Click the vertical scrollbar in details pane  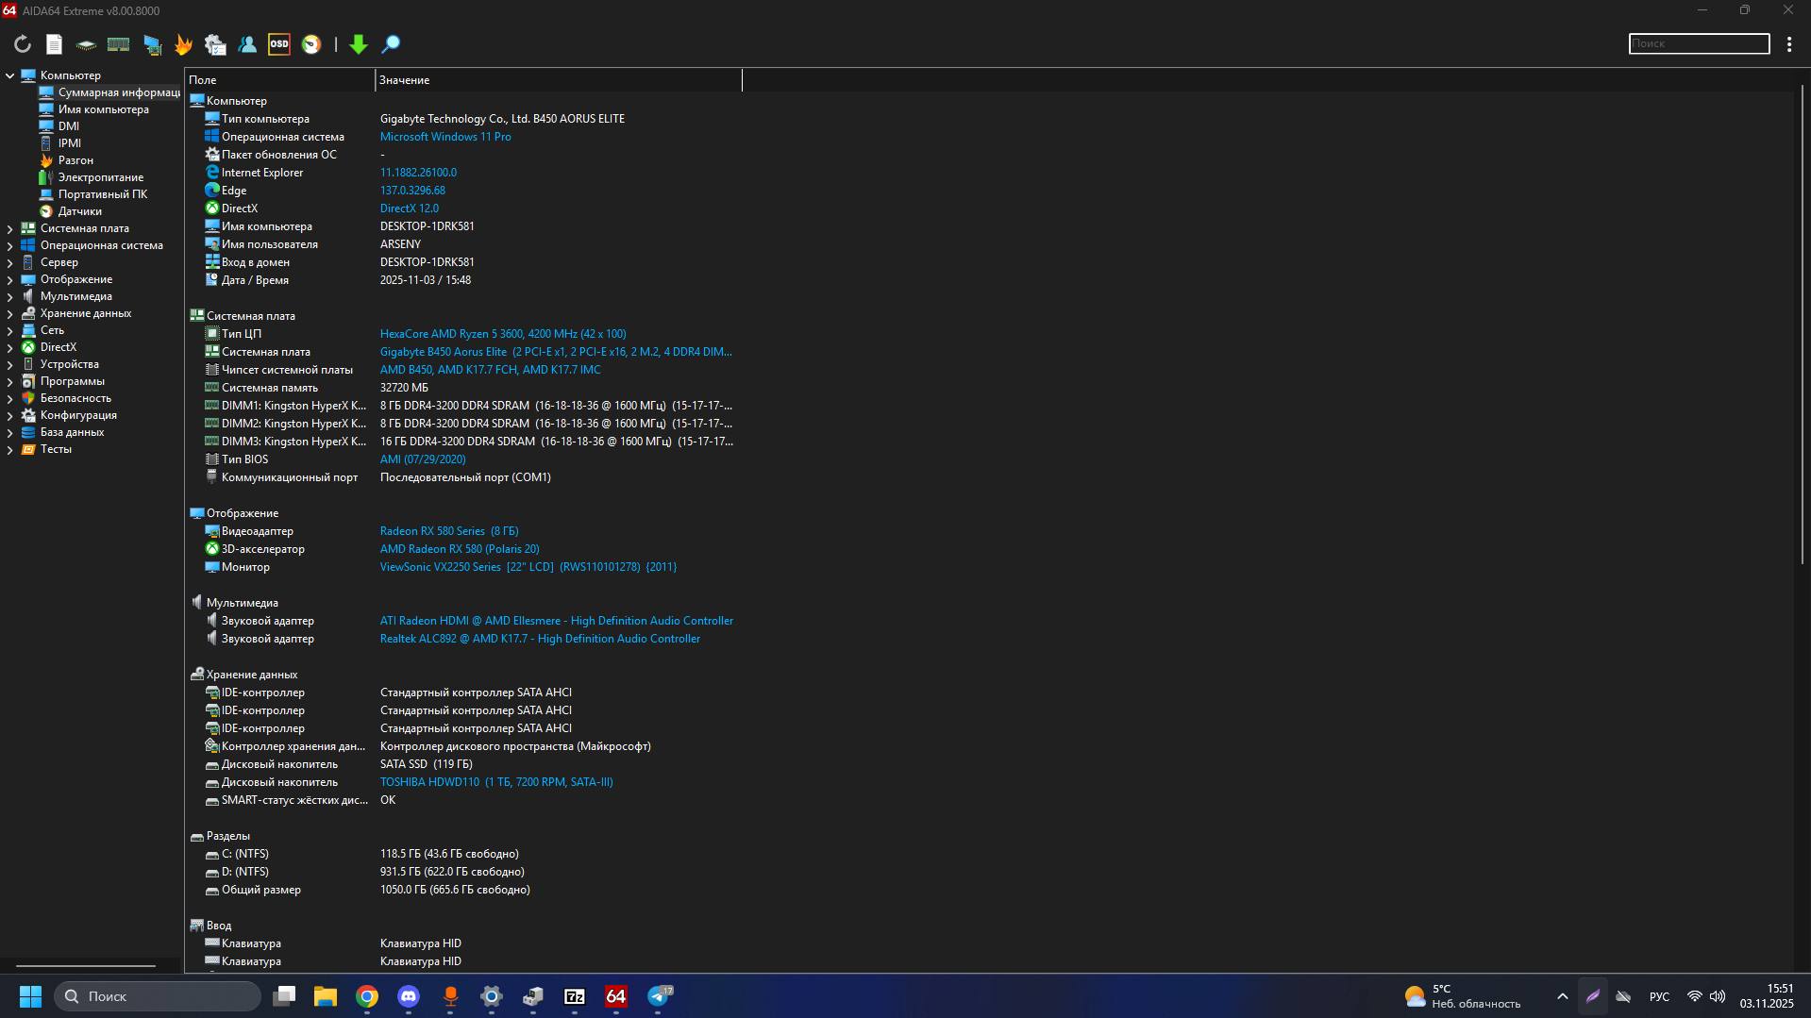pyautogui.click(x=1802, y=330)
